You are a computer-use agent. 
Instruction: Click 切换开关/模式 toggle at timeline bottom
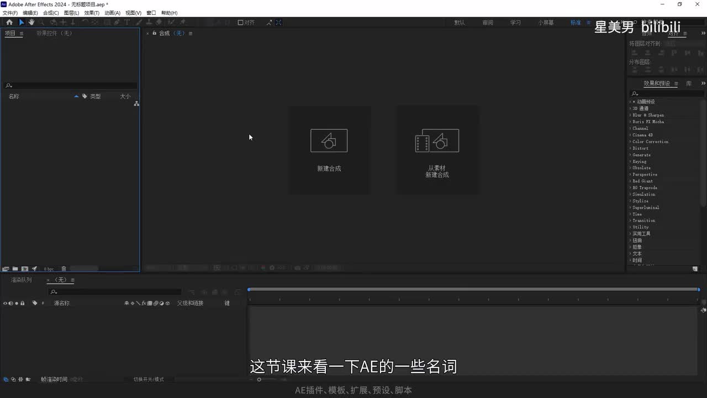point(149,379)
